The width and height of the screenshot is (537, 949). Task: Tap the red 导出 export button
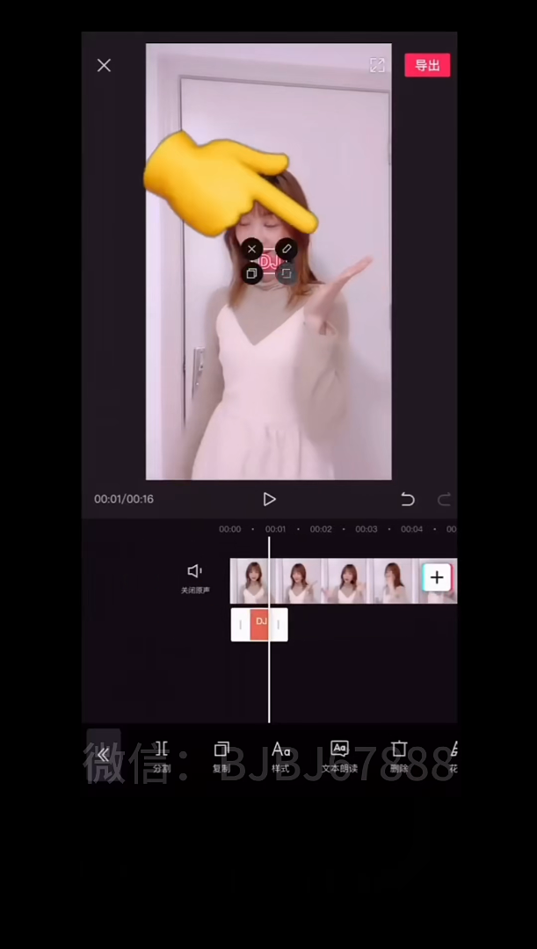(427, 65)
